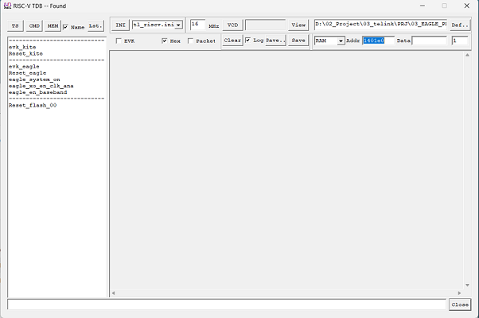This screenshot has width=479, height=318.
Task: Click the log scrollbar down arrow
Action: point(467,285)
